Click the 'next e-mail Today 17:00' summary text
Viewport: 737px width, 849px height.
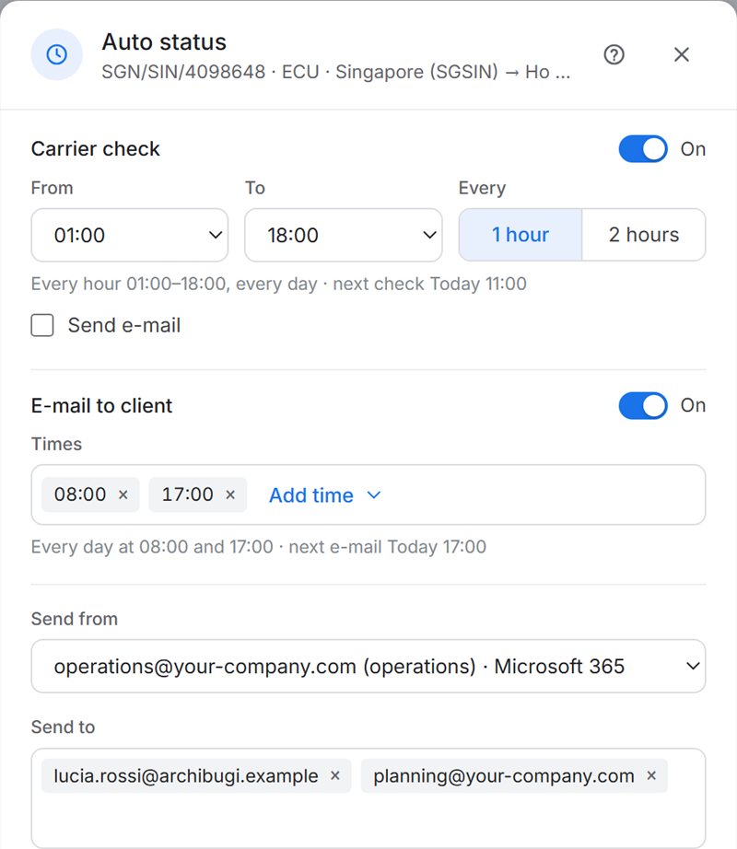tap(388, 547)
